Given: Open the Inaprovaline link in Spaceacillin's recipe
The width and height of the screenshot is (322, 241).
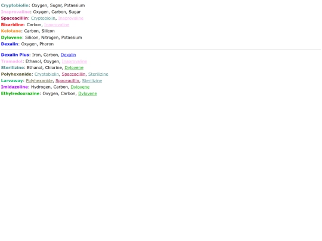Looking at the screenshot, I should coord(71,18).
